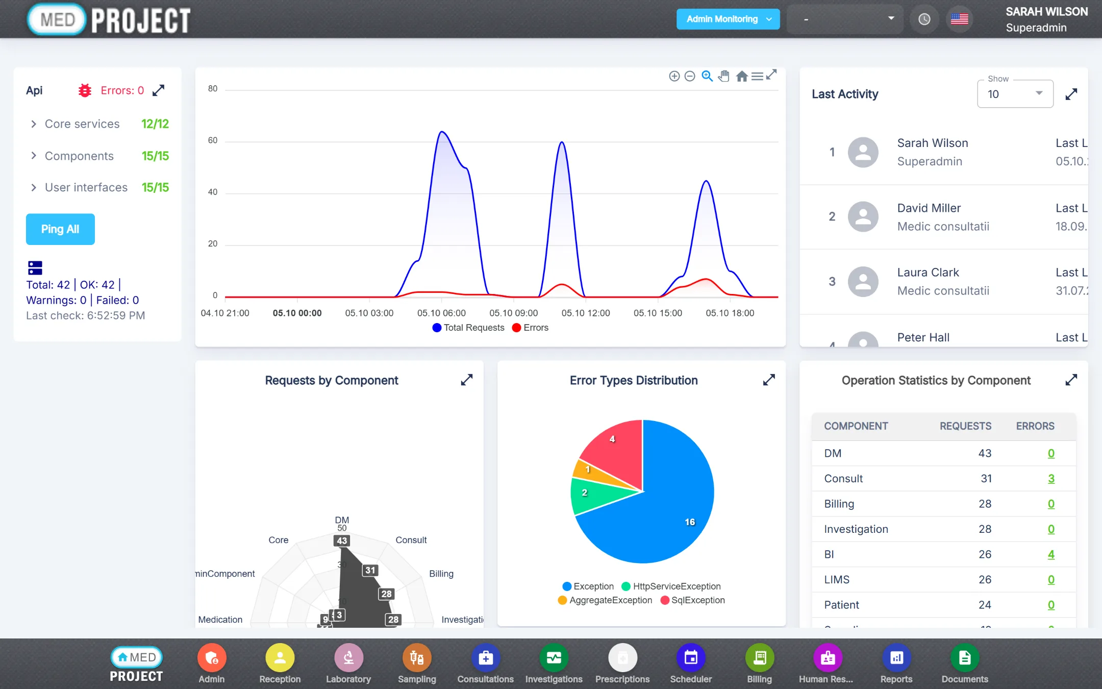The image size is (1102, 689).
Task: Open Sarah Wilson user profile in header
Action: (x=1046, y=19)
